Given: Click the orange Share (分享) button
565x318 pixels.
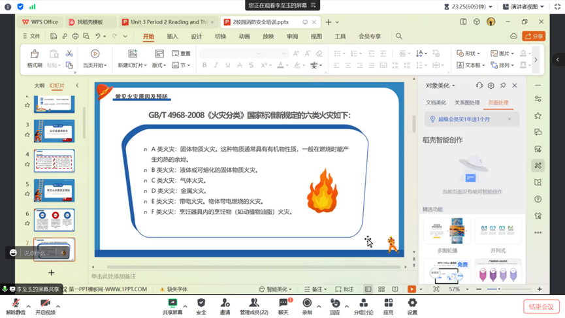Looking at the screenshot, I should [x=534, y=37].
